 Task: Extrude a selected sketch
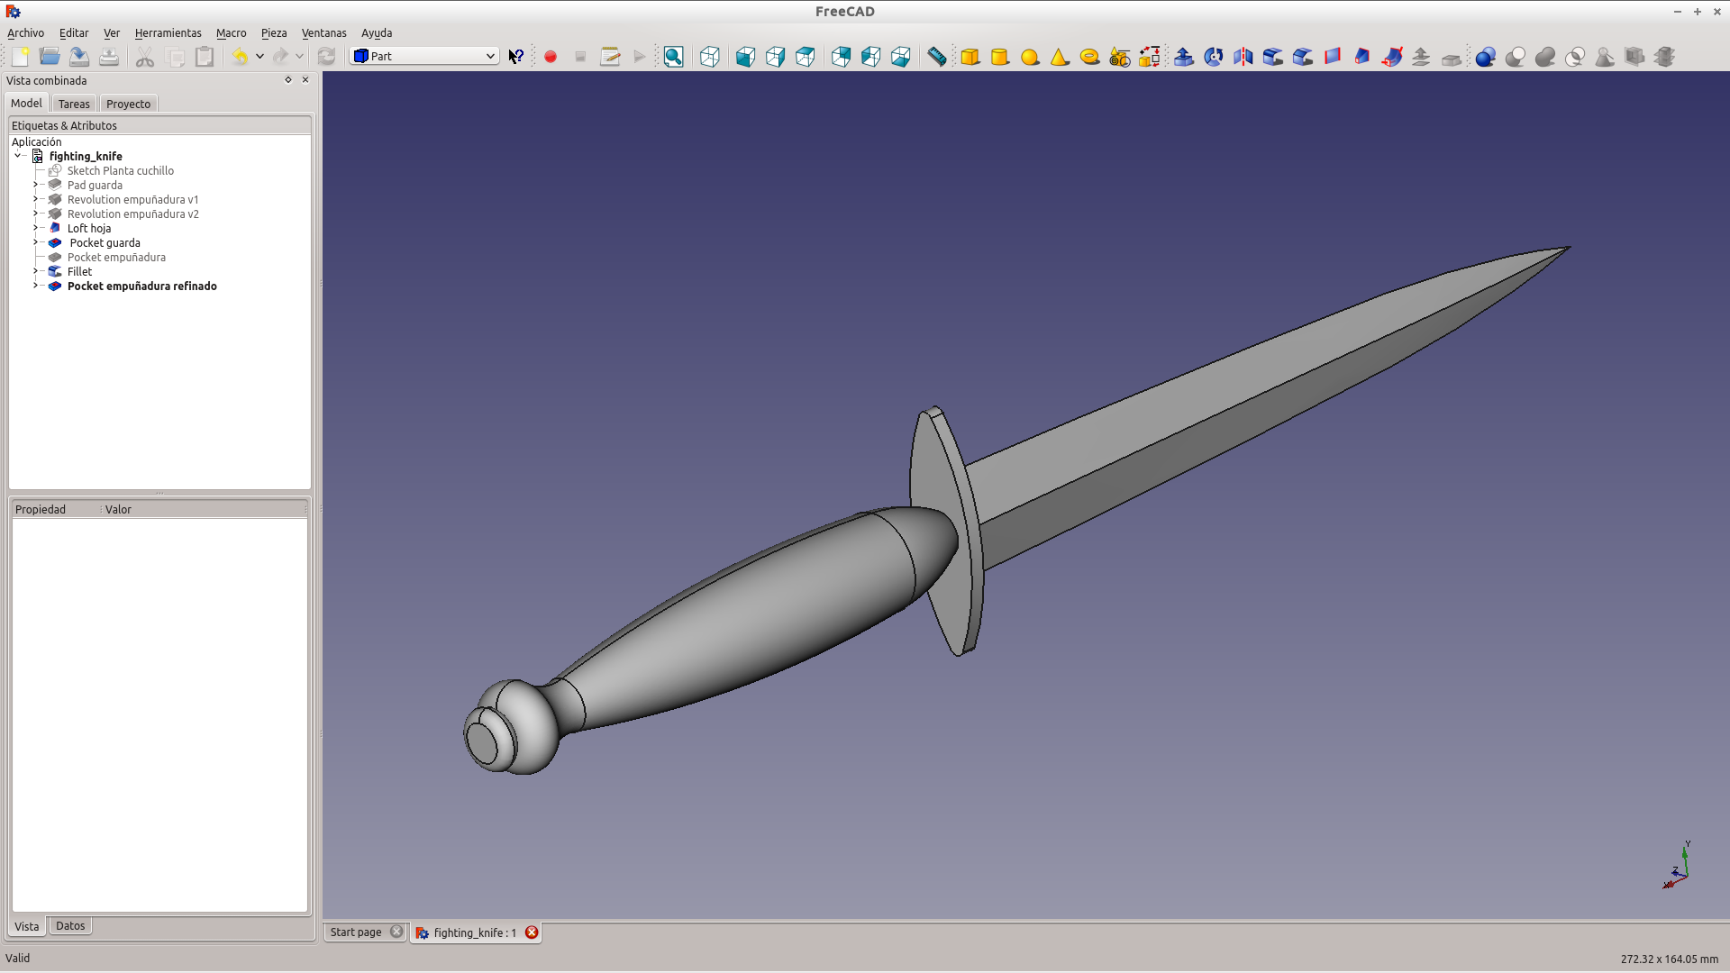pos(1184,57)
